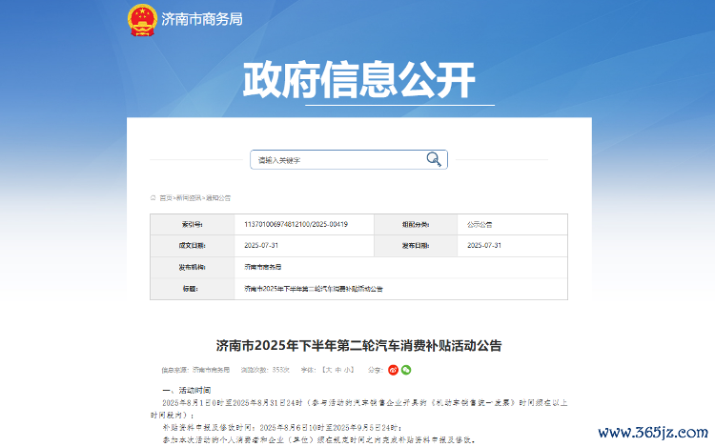Open 首页 breadcrumb link
The width and height of the screenshot is (715, 447).
pos(166,198)
